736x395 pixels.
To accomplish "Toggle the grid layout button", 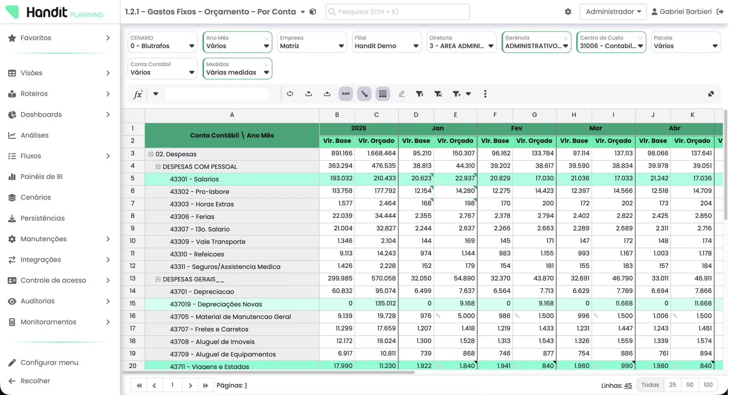I will pyautogui.click(x=383, y=94).
